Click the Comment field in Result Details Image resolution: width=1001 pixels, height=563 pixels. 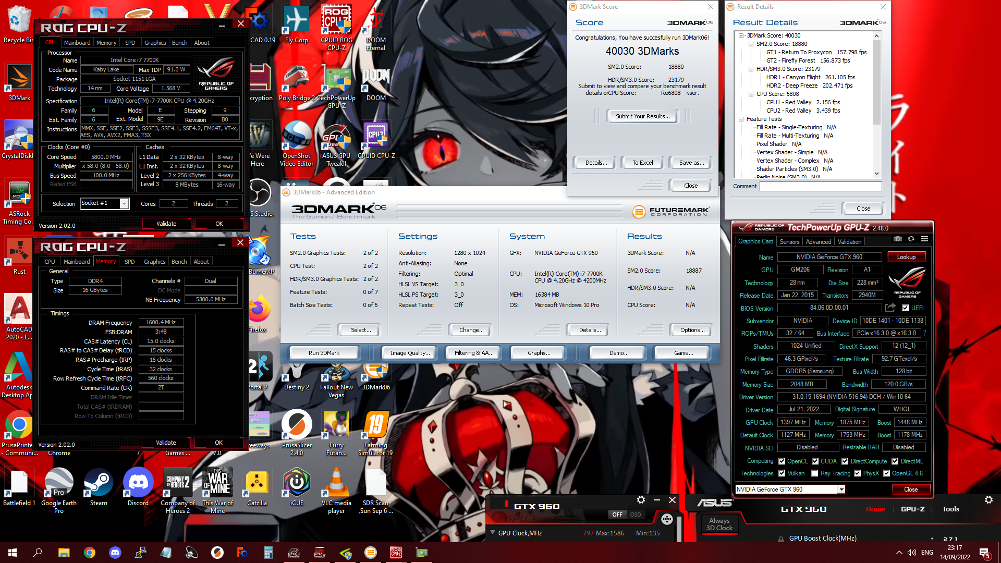coord(821,186)
